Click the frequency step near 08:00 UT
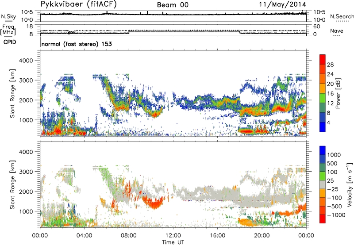Screen dimensions: 354x245 click(x=129, y=32)
